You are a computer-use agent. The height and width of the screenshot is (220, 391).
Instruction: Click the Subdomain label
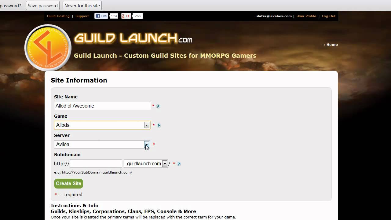click(67, 155)
